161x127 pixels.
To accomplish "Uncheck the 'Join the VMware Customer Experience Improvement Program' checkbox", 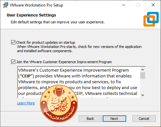I will (13, 62).
